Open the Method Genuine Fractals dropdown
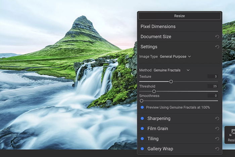The image size is (235, 157). (172, 70)
